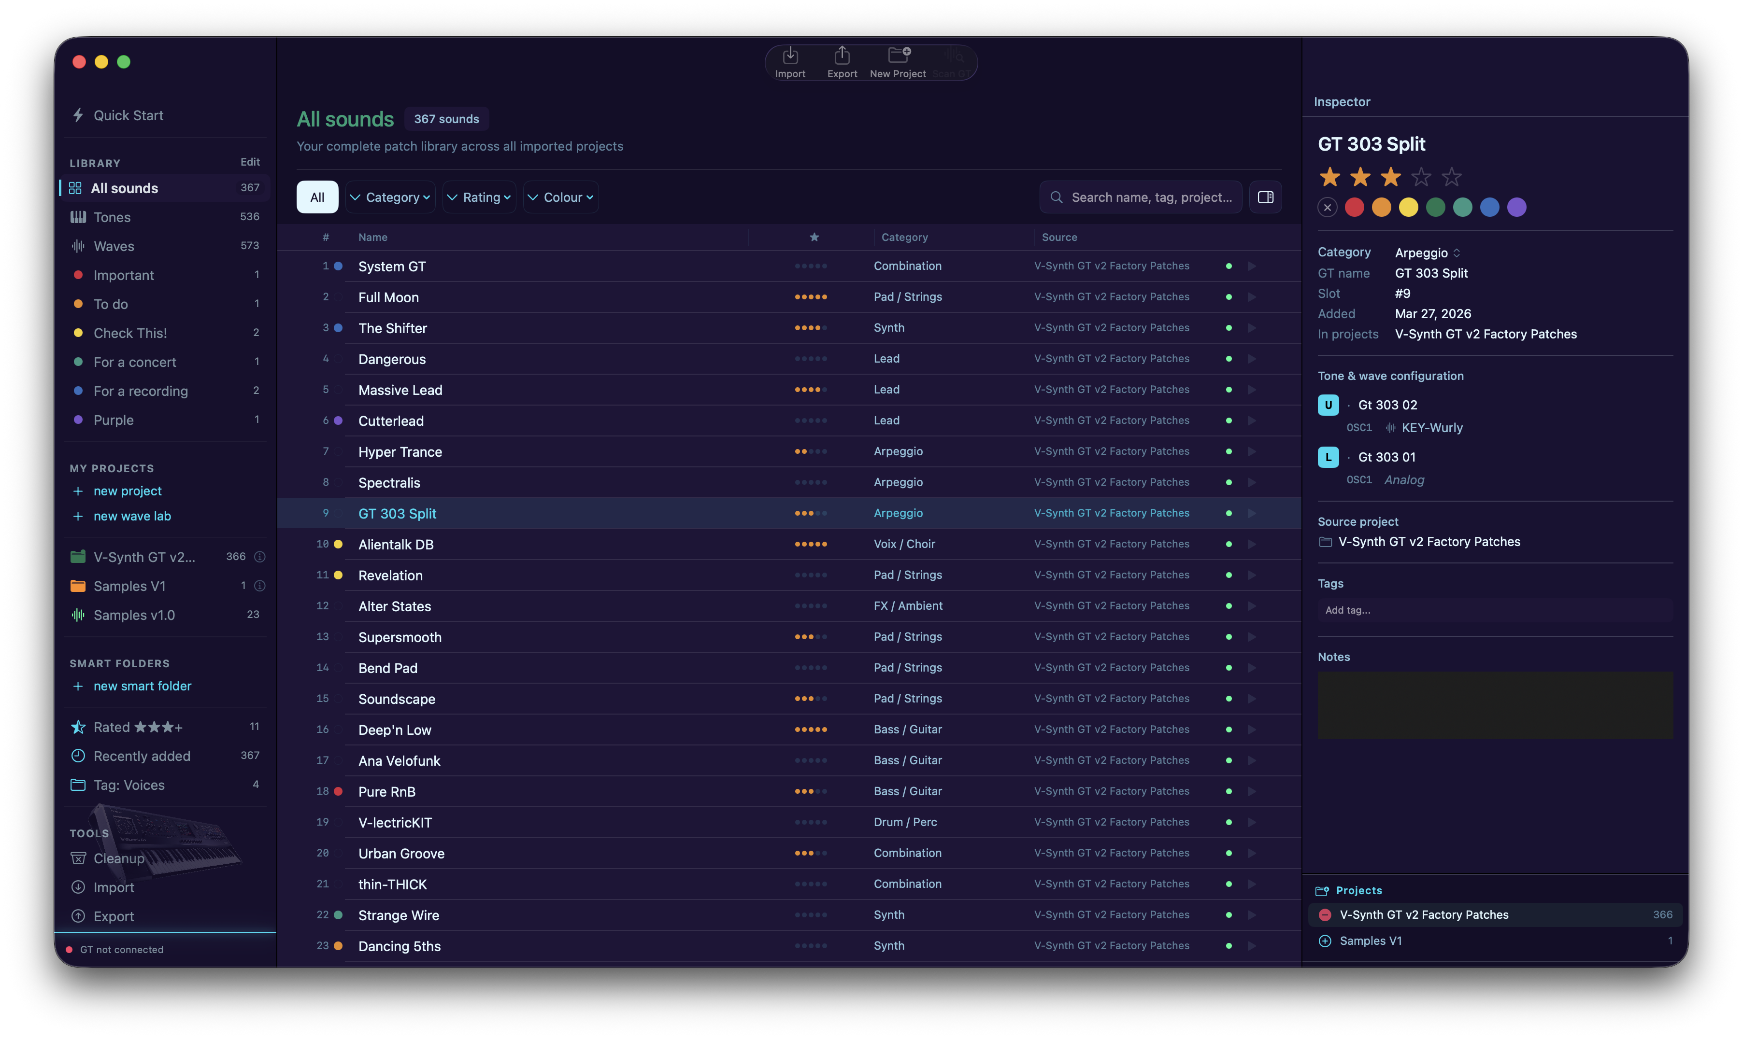Sort the table by the Source column

coord(1059,238)
